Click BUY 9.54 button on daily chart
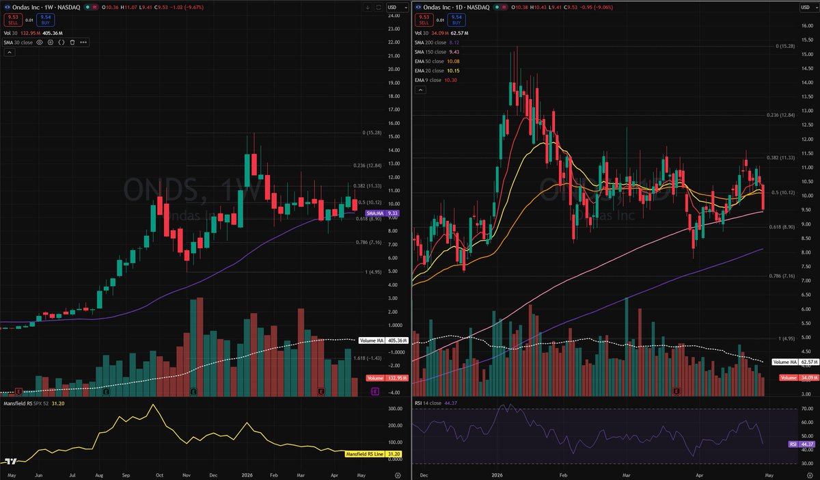Image resolution: width=820 pixels, height=480 pixels. coord(456,20)
